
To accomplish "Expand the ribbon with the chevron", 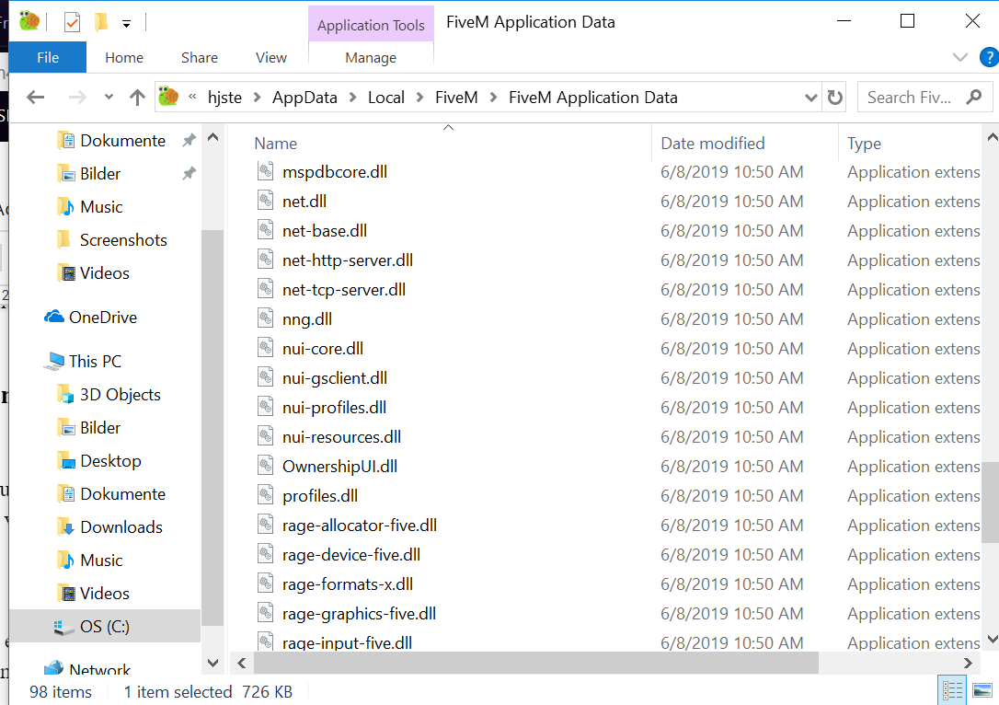I will pyautogui.click(x=960, y=57).
